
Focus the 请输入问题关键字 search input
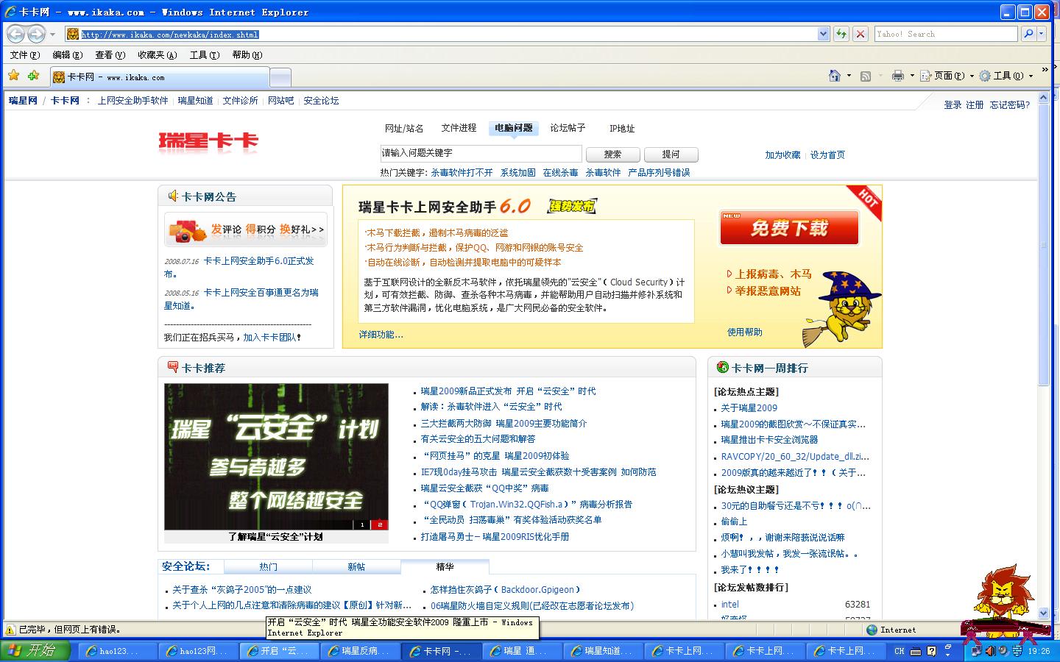[x=481, y=153]
